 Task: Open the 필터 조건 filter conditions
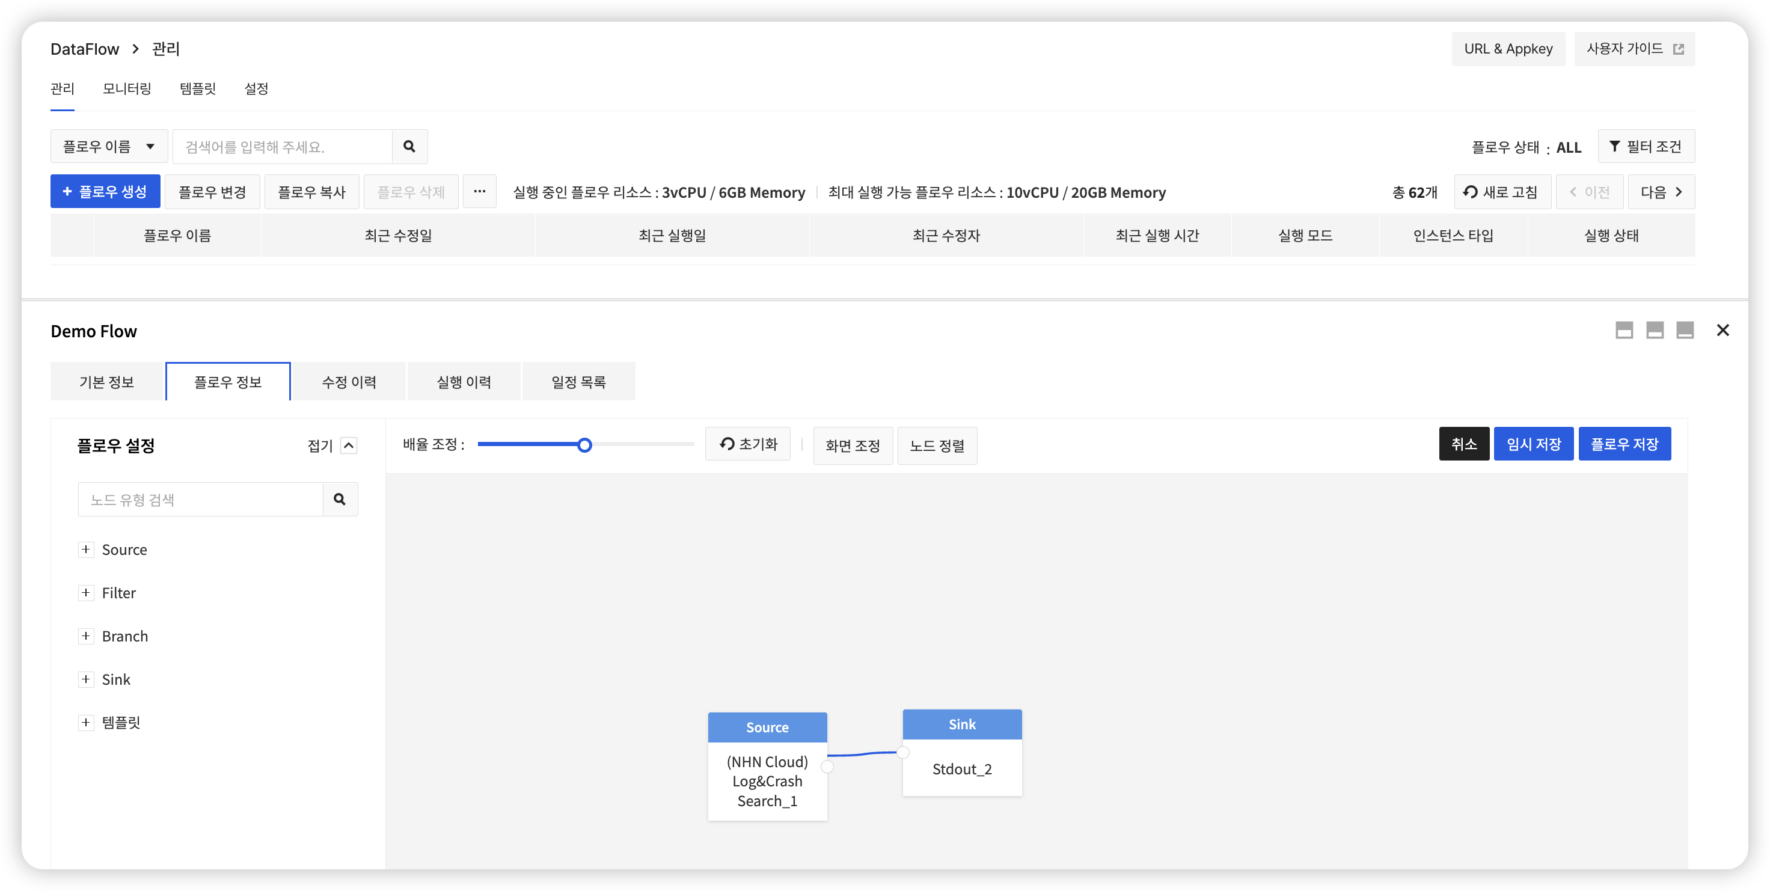tap(1646, 146)
